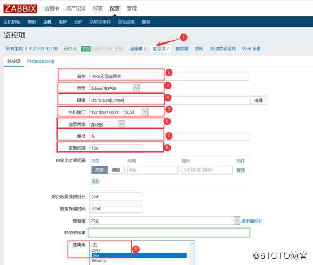Open the 监控项 7 link
The height and width of the screenshot is (265, 313).
coord(161,49)
